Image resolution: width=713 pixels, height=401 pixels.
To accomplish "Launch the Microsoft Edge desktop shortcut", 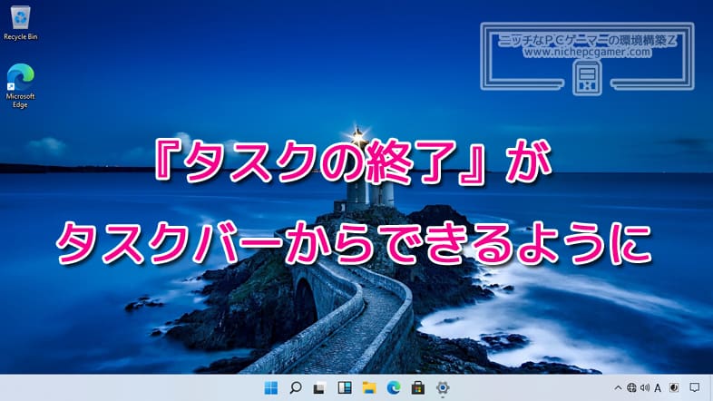I will (x=21, y=86).
